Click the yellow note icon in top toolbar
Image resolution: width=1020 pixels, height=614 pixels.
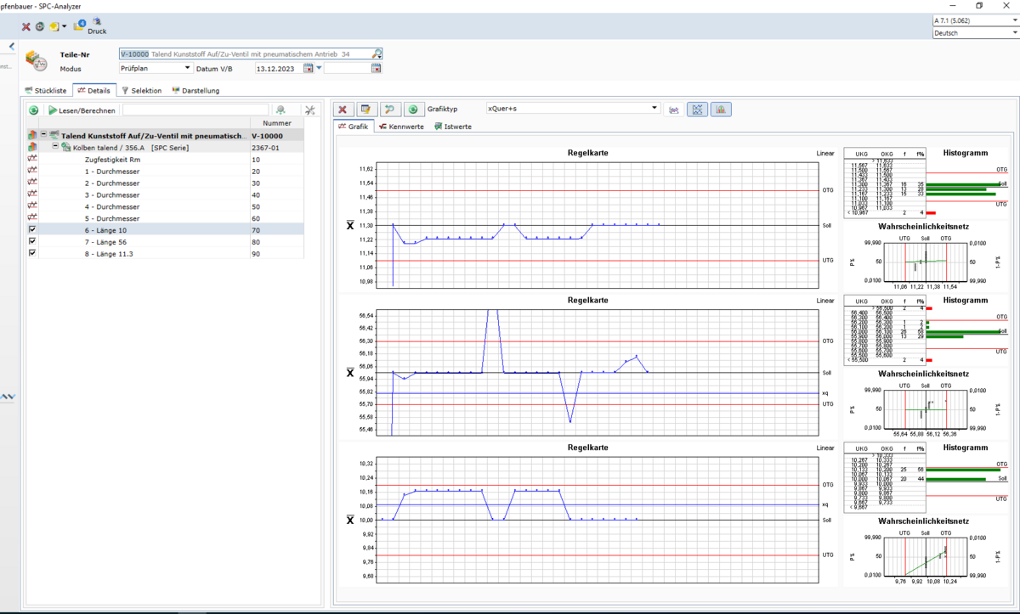[x=54, y=27]
